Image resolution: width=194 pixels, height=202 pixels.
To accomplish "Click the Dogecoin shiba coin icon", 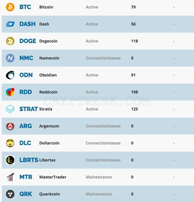I will 10,41.
